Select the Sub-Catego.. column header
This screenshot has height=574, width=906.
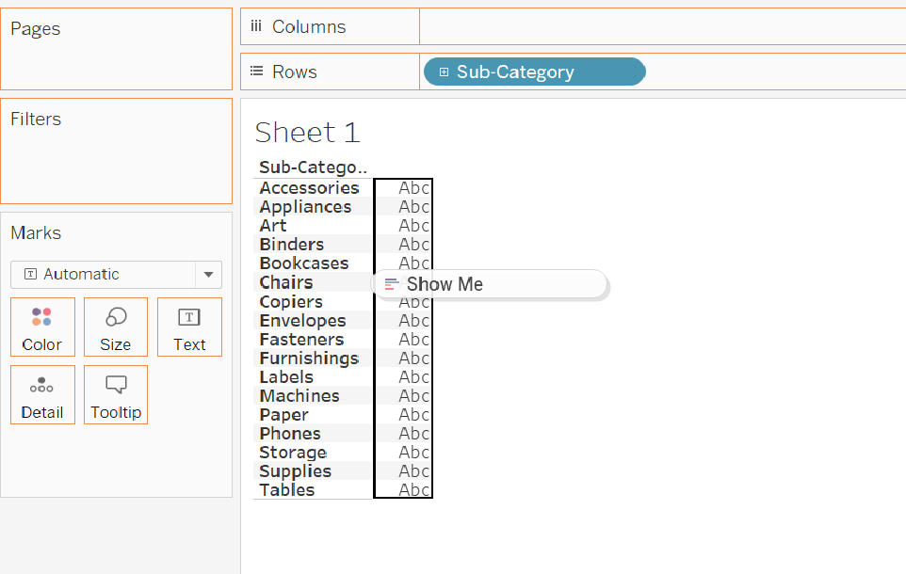pyautogui.click(x=311, y=167)
